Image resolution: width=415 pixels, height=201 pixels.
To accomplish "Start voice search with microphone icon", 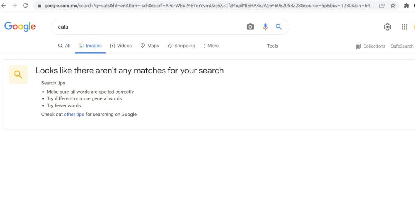I will 265,27.
